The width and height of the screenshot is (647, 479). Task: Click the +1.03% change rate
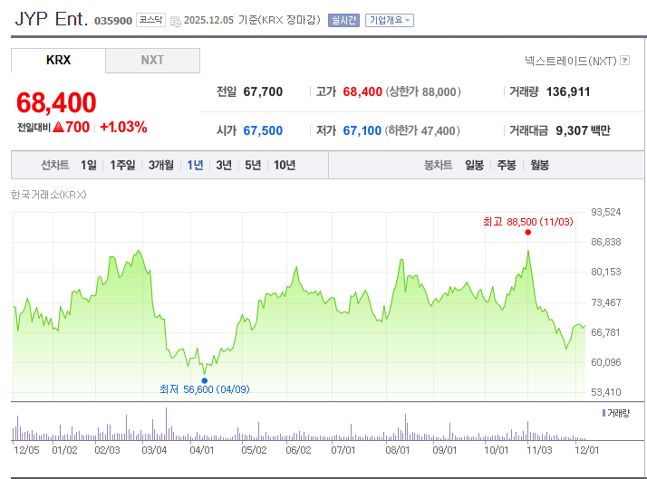point(123,127)
